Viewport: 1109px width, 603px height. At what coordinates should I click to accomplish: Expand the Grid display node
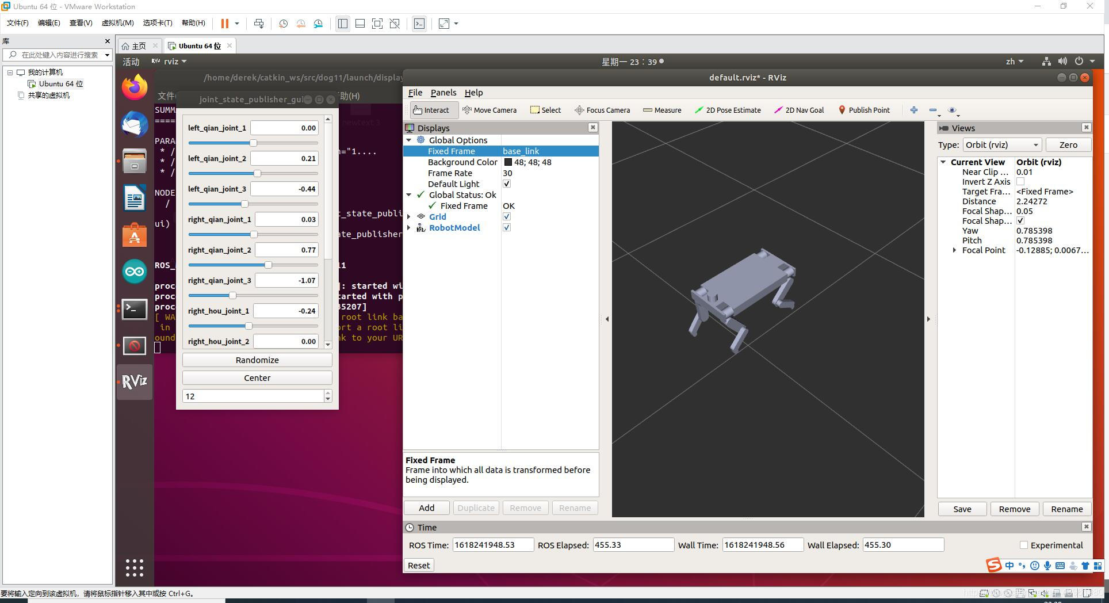(x=409, y=217)
